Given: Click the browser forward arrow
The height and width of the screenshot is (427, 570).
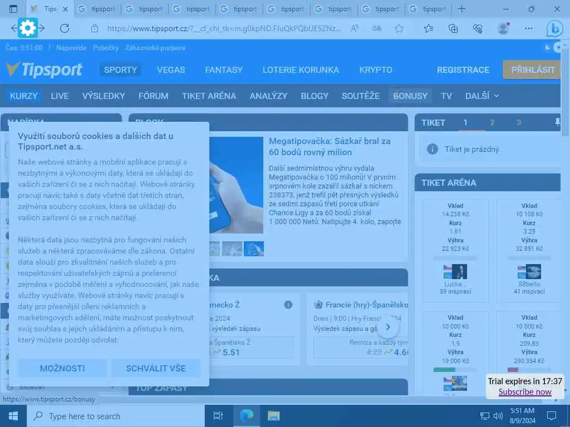Looking at the screenshot, I should tap(42, 28).
